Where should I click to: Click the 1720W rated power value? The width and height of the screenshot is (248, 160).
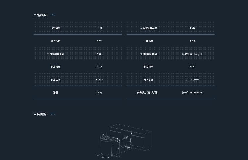[100, 80]
